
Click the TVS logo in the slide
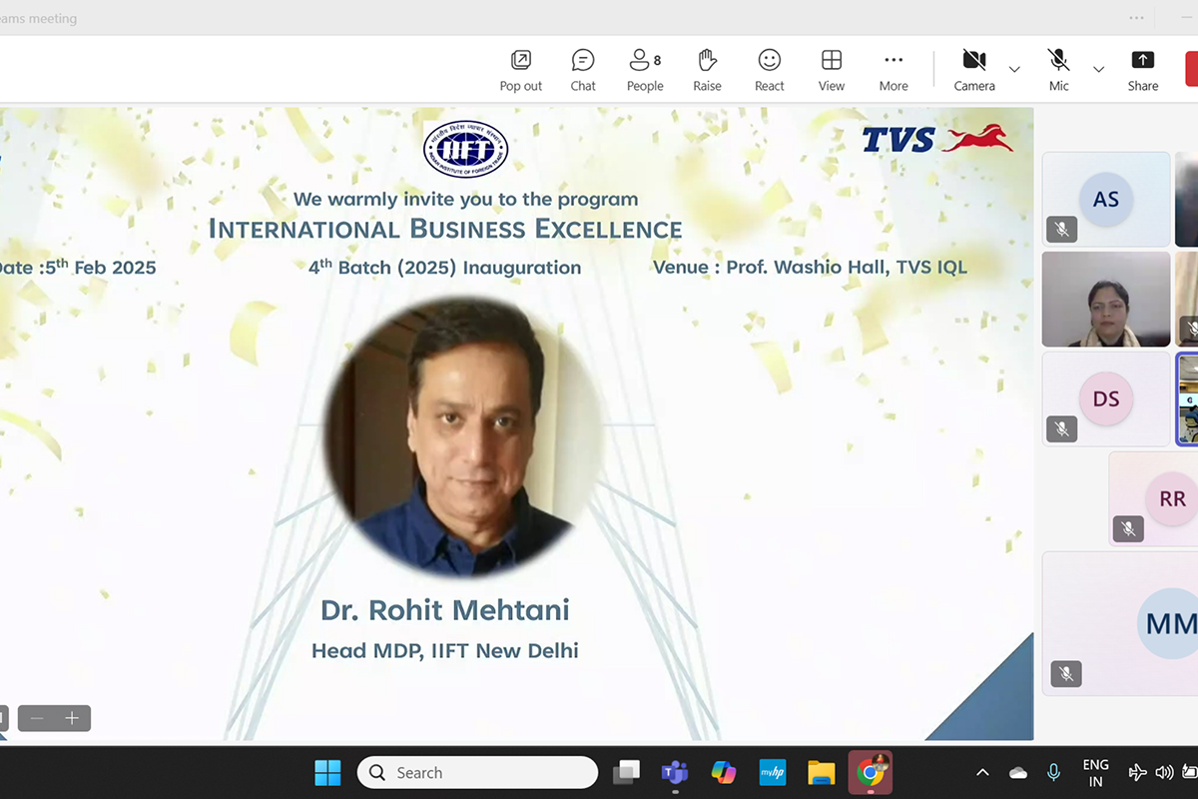937,139
